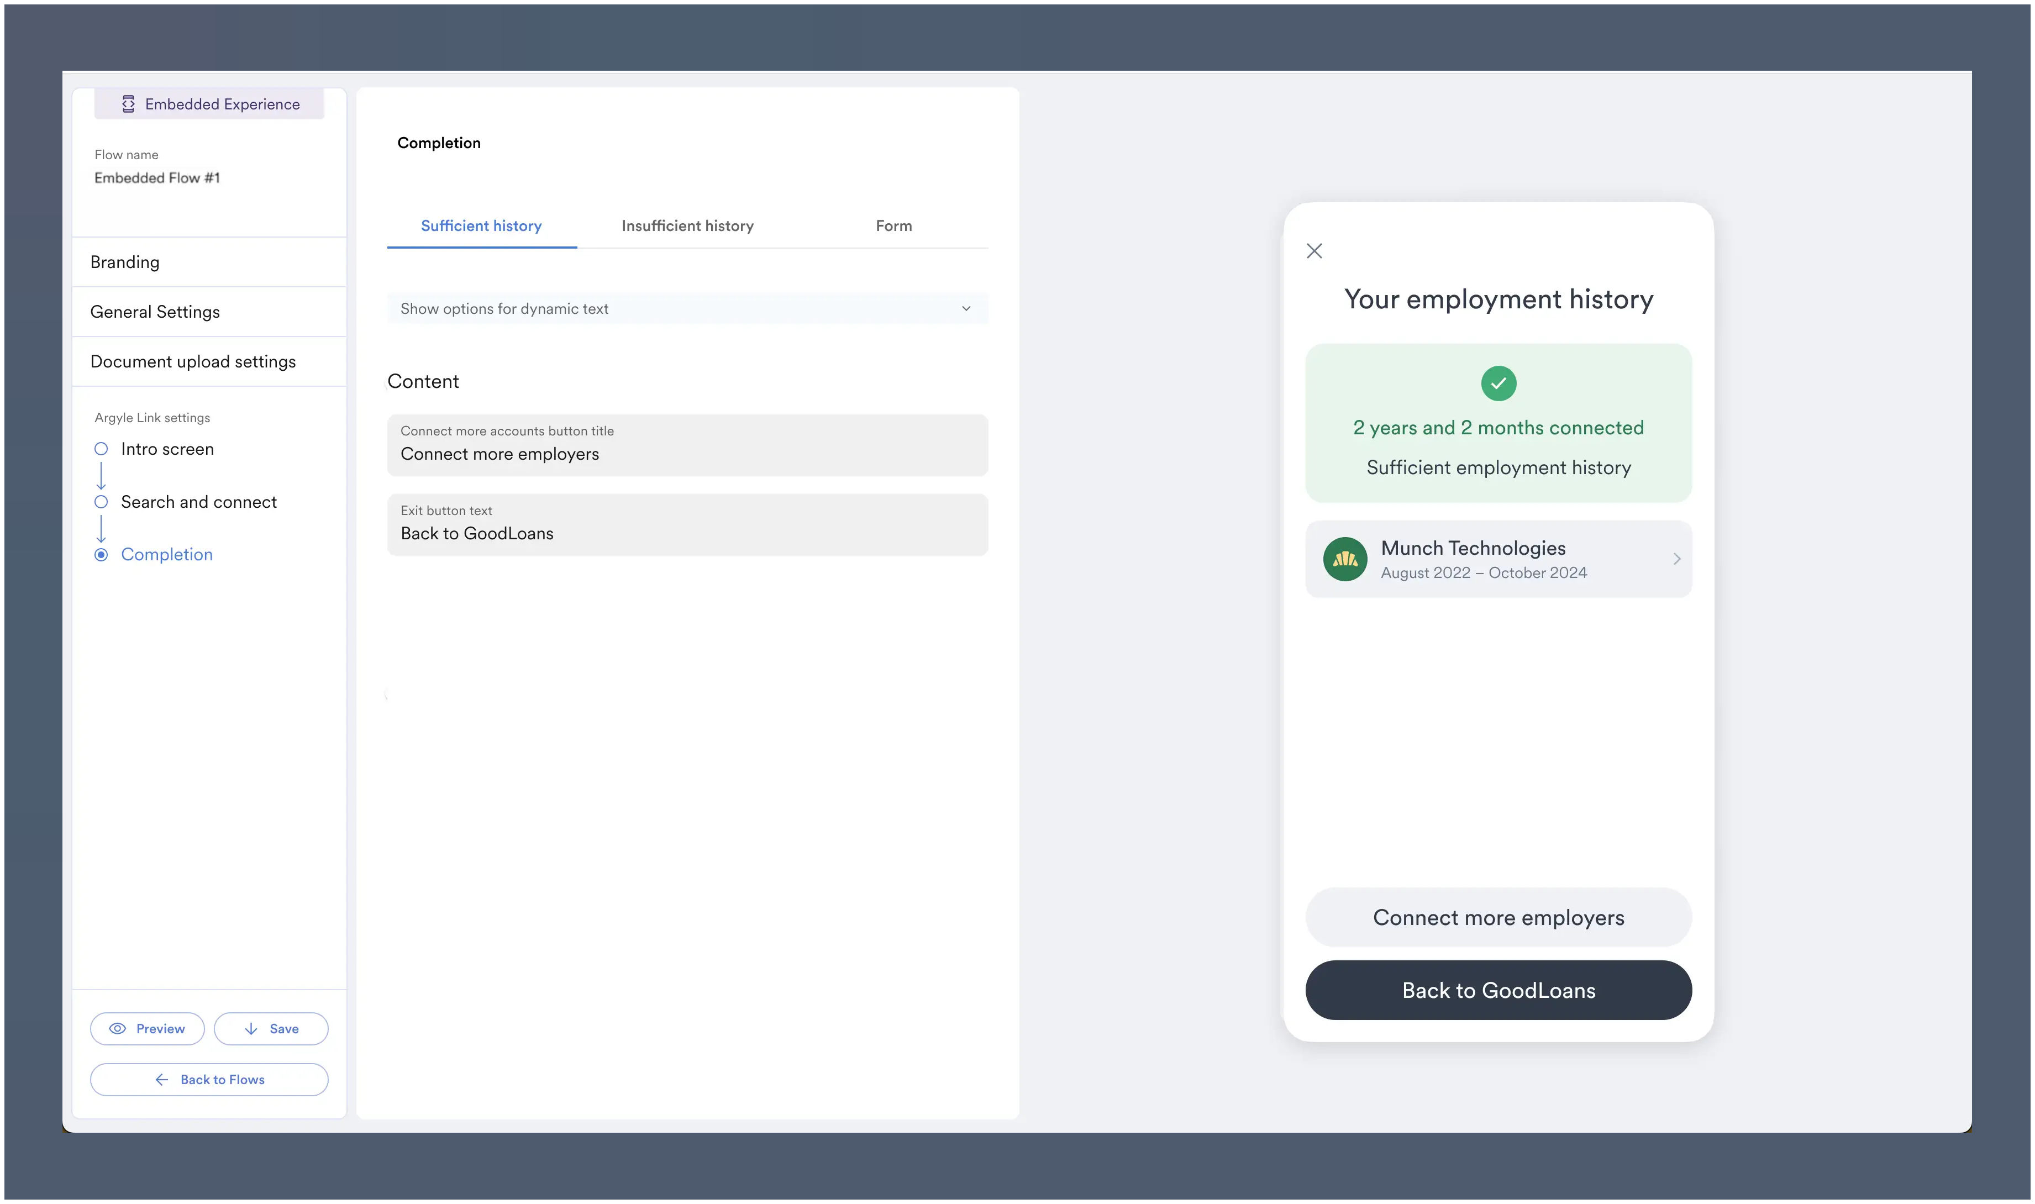The height and width of the screenshot is (1204, 2035).
Task: Click the Exit button text input field
Action: tap(687, 533)
